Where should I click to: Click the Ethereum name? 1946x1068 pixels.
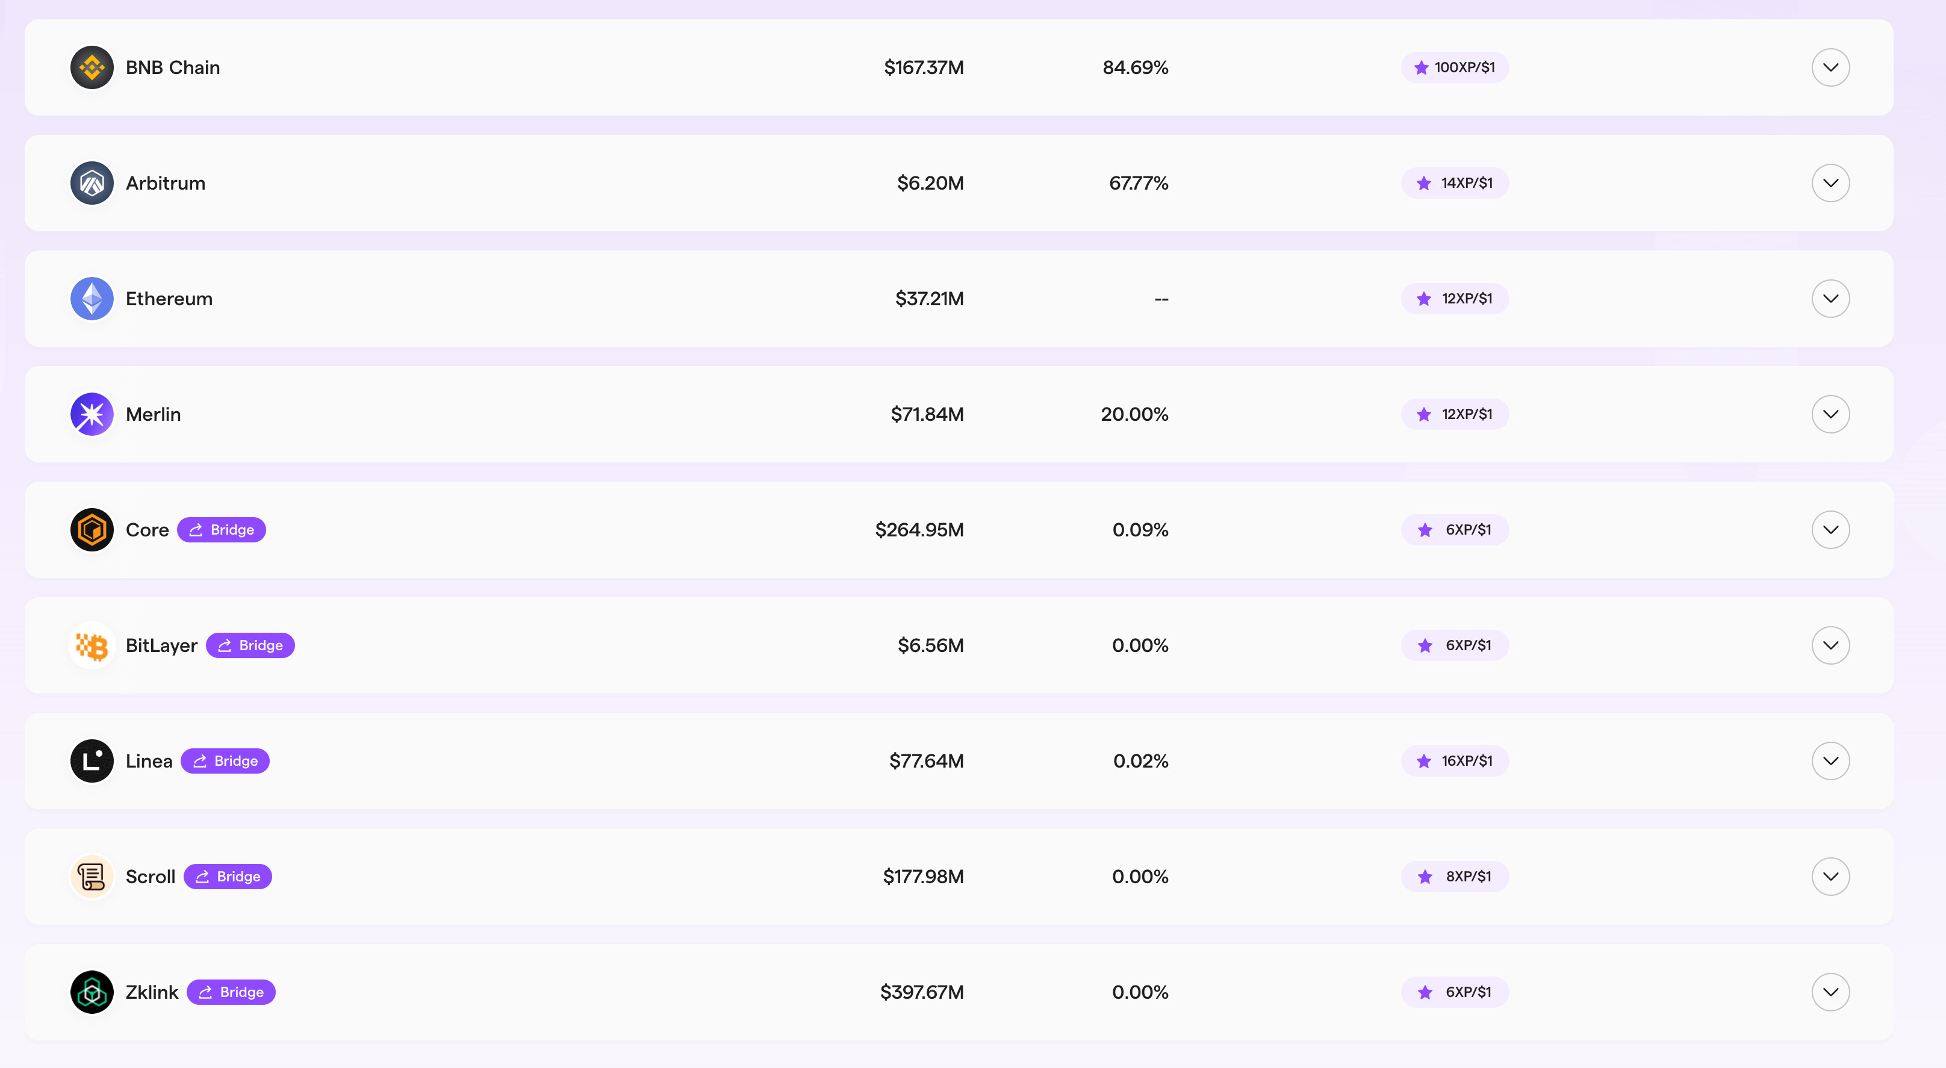coord(169,299)
